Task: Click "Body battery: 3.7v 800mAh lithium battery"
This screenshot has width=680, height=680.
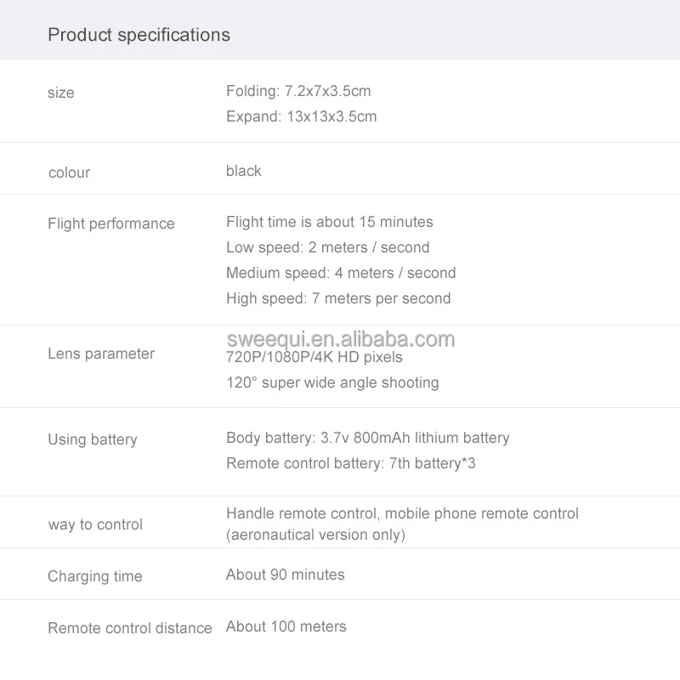Action: click(x=368, y=438)
